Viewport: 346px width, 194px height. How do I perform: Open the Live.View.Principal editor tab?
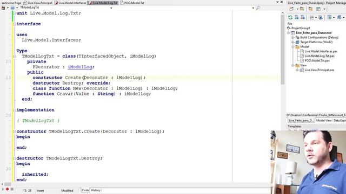pyautogui.click(x=37, y=3)
